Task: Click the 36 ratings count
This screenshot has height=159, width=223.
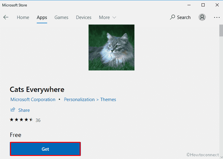Action: 38,120
